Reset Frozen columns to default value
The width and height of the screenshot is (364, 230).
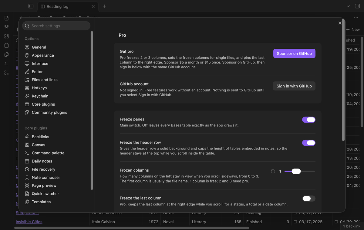pyautogui.click(x=273, y=171)
